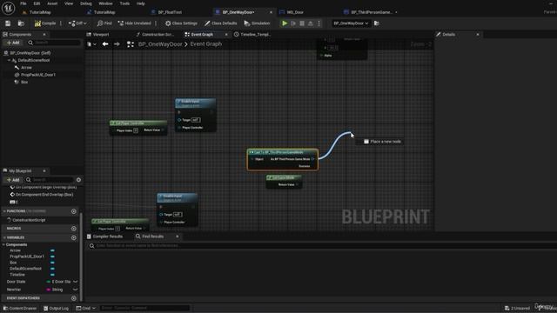
Task: Click the frame skip button next to Play
Action: pos(293,23)
